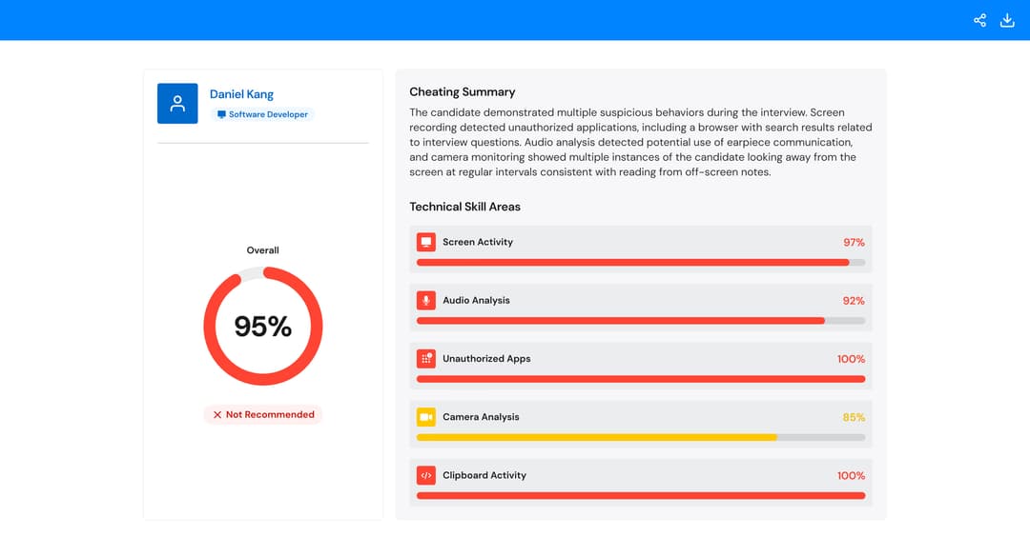1030x537 pixels.
Task: Click the 95% overall score ring
Action: click(263, 326)
